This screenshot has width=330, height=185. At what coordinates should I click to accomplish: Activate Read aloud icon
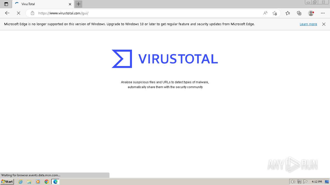coord(265,13)
